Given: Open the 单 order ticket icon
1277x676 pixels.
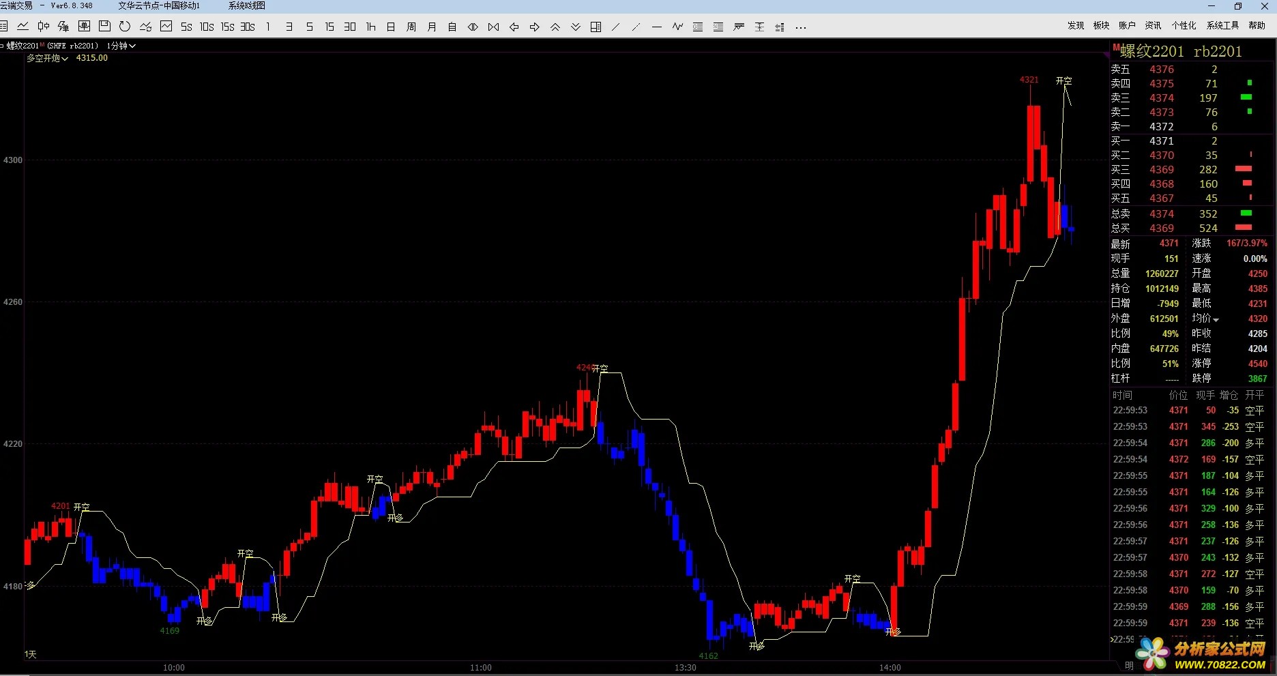Looking at the screenshot, I should [x=84, y=27].
